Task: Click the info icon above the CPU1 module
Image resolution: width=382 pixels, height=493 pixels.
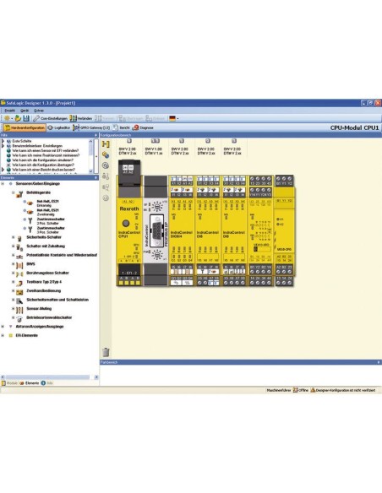Action: pyautogui.click(x=129, y=141)
